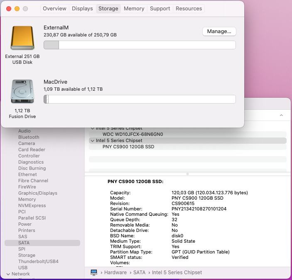Select NVMExpress in the hardware sidebar
This screenshot has height=280, width=292.
[32, 205]
